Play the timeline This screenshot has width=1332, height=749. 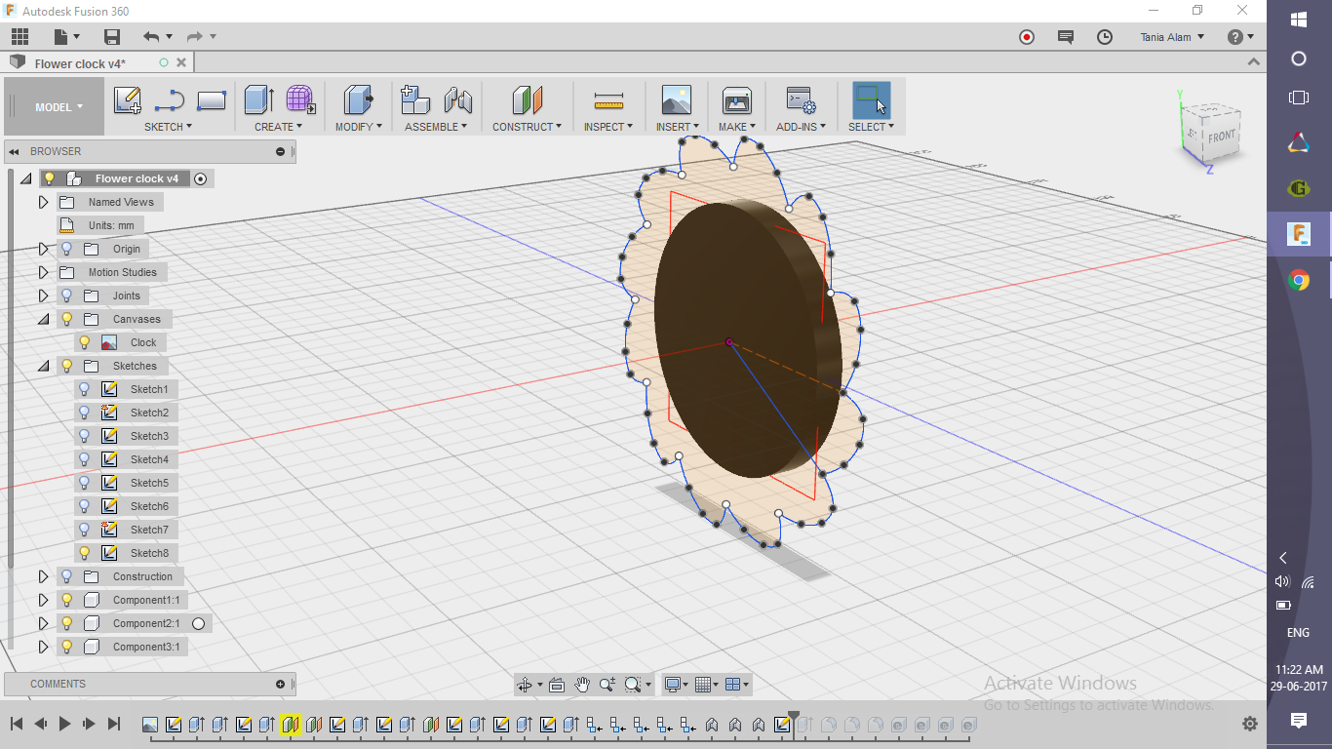pyautogui.click(x=65, y=724)
